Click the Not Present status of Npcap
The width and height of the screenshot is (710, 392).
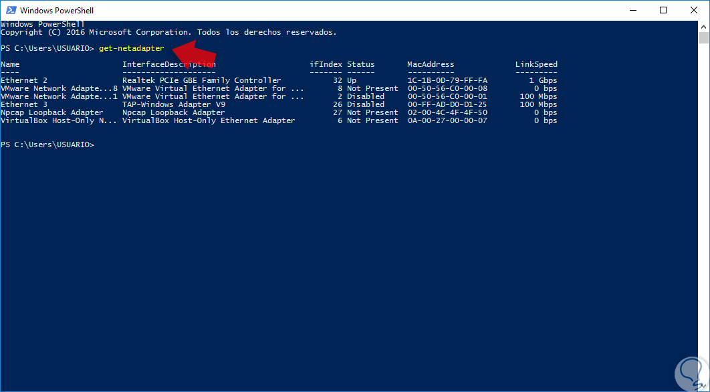click(x=372, y=112)
